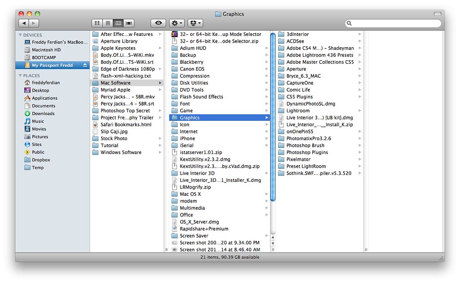Open the Action gear dropdown menu
The image size is (460, 283).
(177, 23)
